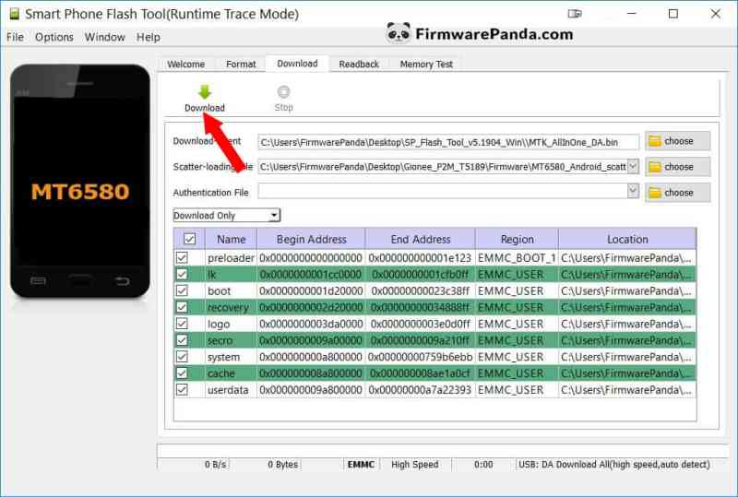Switch to the Readback tab

pos(359,64)
